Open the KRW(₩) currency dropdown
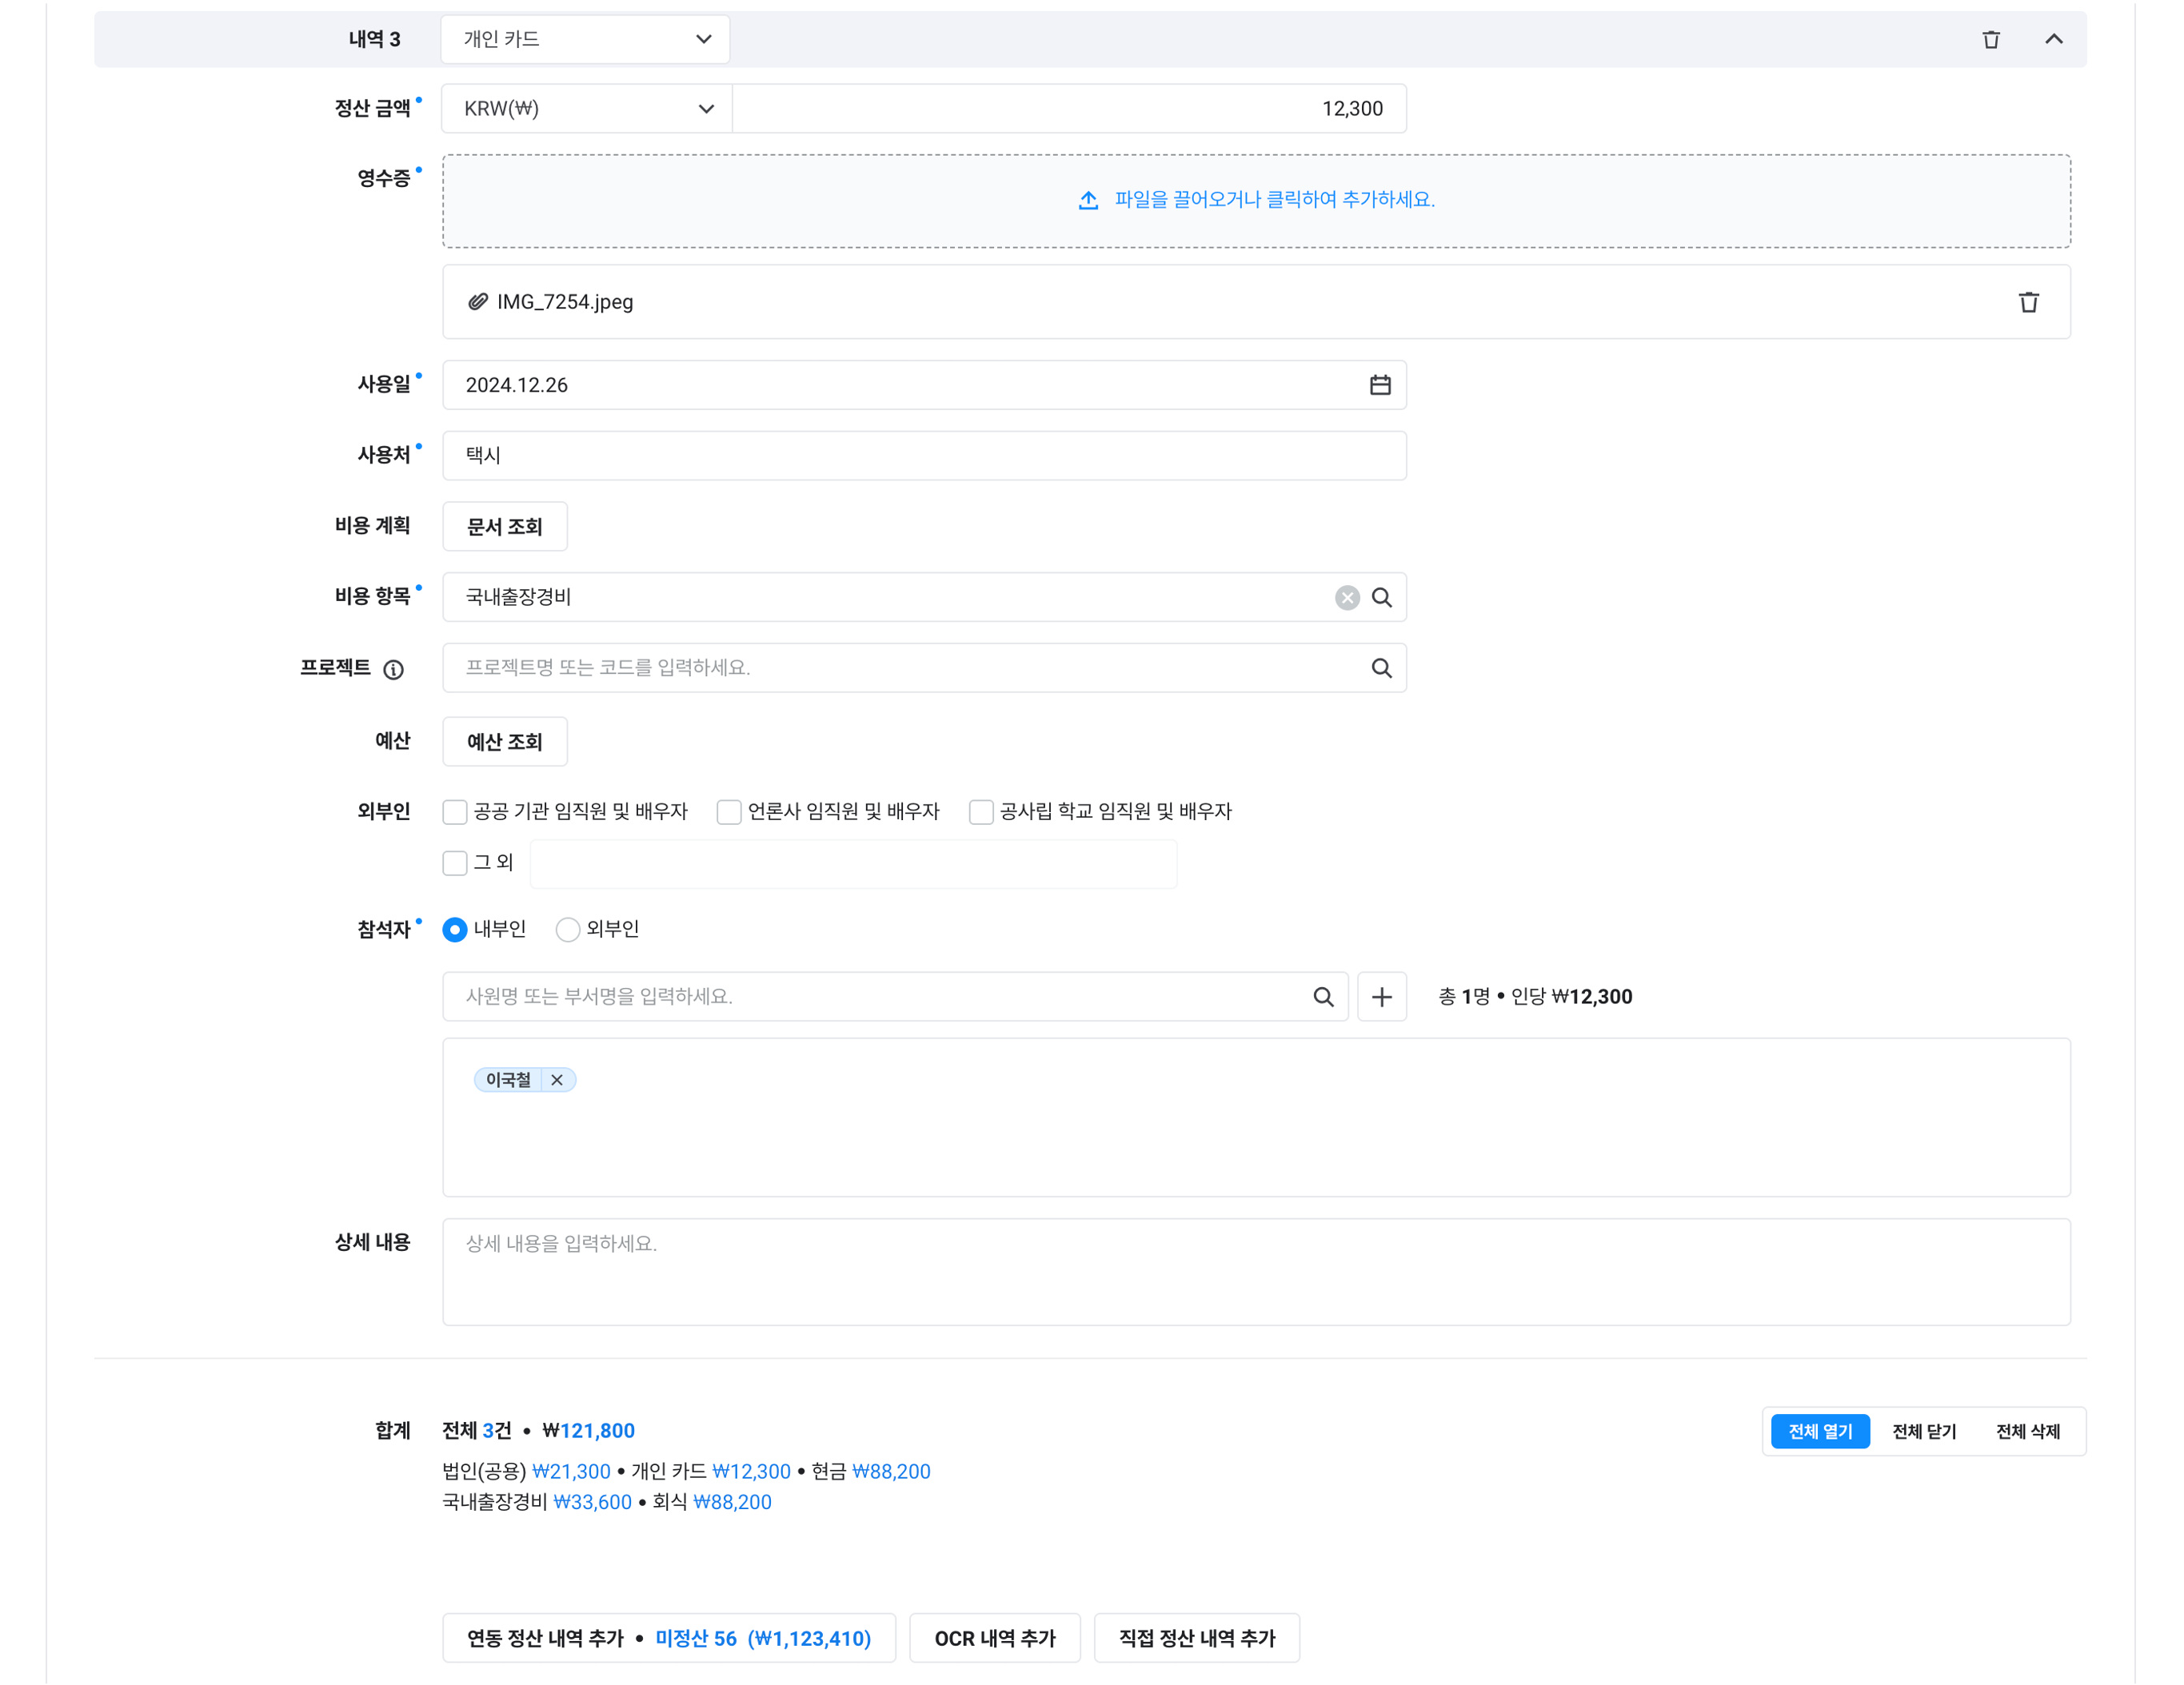2184x1685 pixels. [x=587, y=109]
